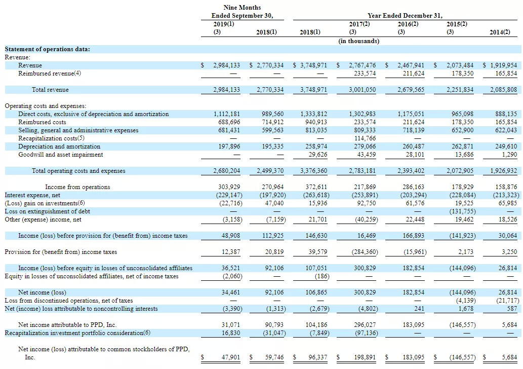Select the Income from operations label
Image resolution: width=523 pixels, height=369 pixels.
pos(78,187)
